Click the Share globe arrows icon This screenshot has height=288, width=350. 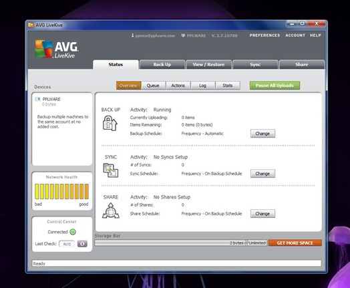click(x=110, y=210)
